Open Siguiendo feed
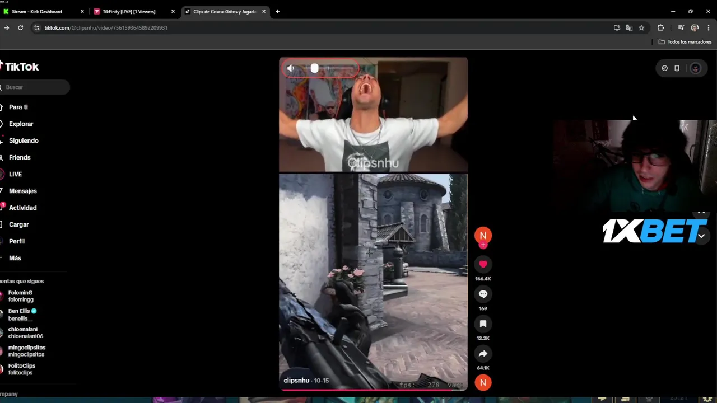Image resolution: width=717 pixels, height=403 pixels. tap(24, 140)
